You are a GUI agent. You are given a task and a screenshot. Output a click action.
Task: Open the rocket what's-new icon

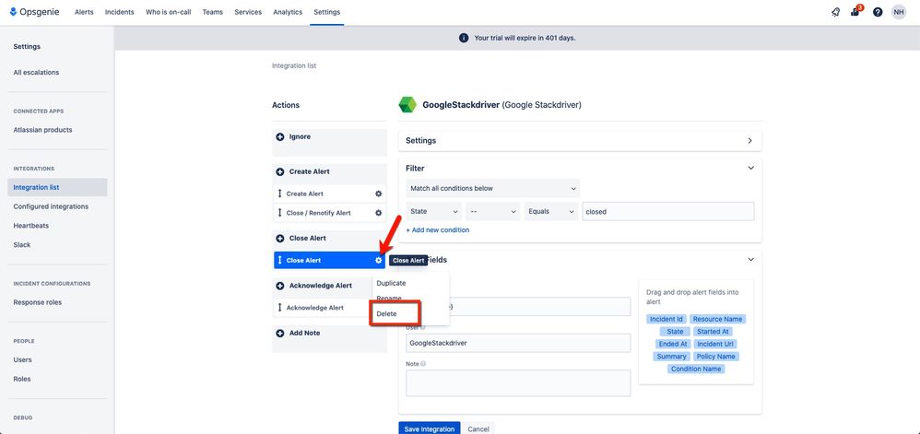click(836, 12)
